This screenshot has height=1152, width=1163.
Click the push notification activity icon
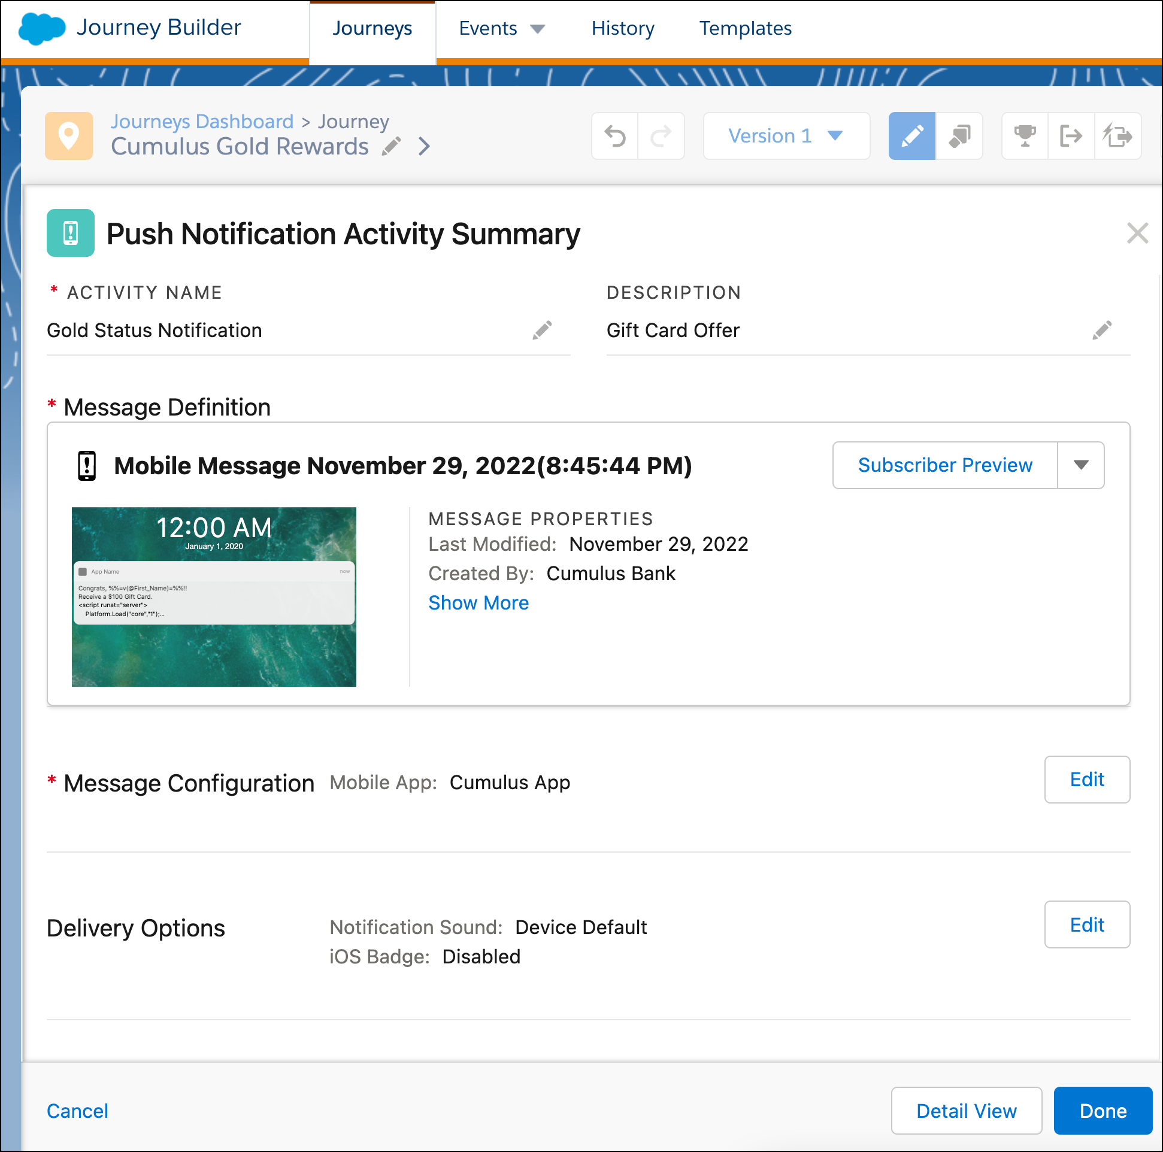71,233
